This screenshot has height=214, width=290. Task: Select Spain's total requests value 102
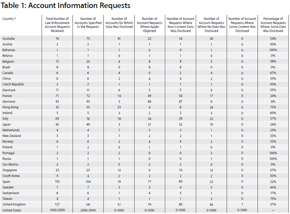[57, 182]
